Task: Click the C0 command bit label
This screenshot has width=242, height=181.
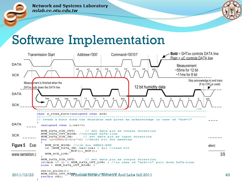Action: 144,69
